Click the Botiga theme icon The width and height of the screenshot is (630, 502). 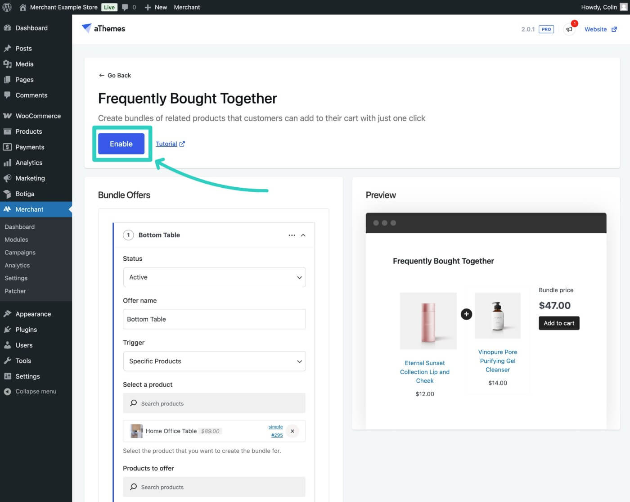7,194
